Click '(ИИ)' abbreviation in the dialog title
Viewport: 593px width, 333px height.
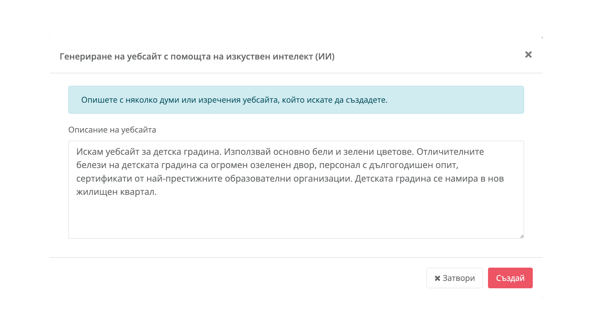point(325,56)
